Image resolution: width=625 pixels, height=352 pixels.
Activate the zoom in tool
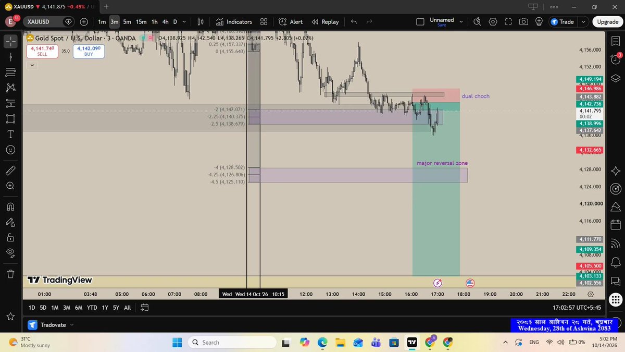[11, 186]
